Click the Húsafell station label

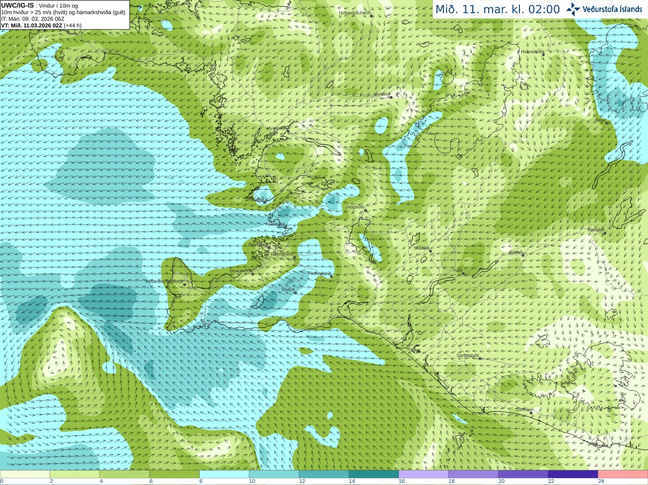click(x=382, y=94)
